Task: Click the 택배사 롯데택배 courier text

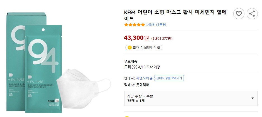Action: tap(137, 85)
